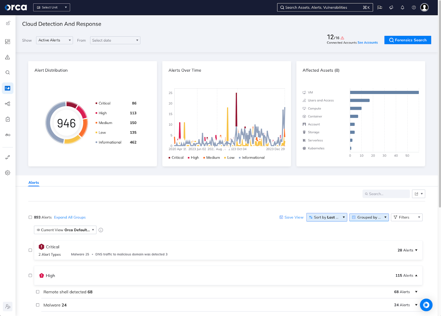The height and width of the screenshot is (316, 441).
Task: Select the Critical alert group checkbox
Action: 30,250
